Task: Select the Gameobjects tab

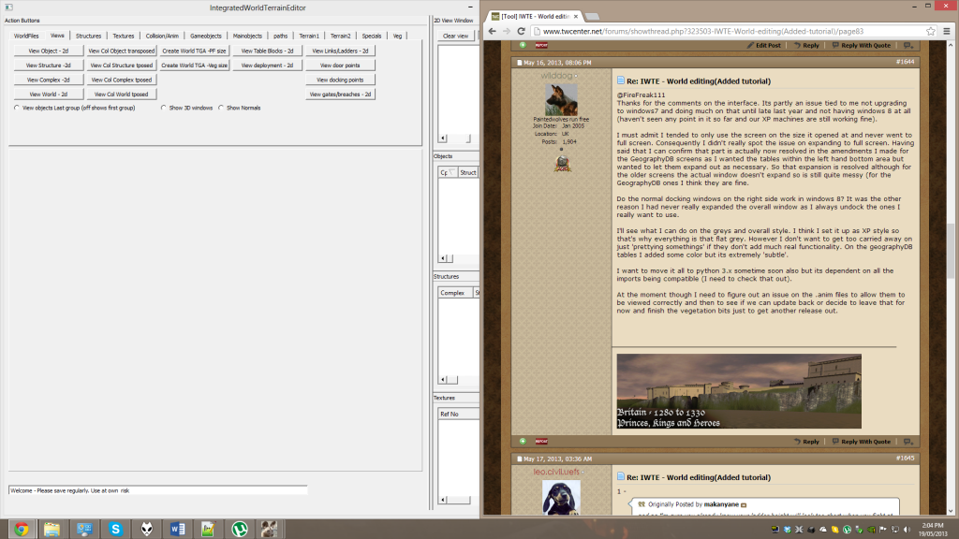Action: pyautogui.click(x=205, y=36)
